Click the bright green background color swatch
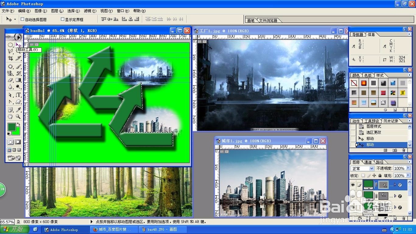 [17, 132]
